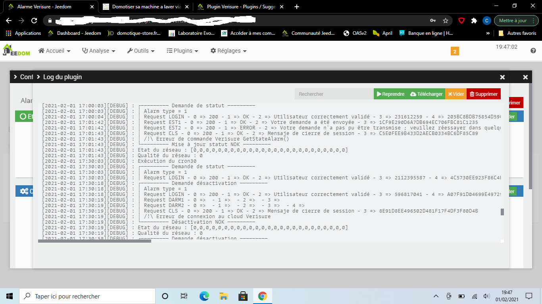Click Reprendre to resume the log
Viewport: 542px width, 304px height.
coord(390,94)
